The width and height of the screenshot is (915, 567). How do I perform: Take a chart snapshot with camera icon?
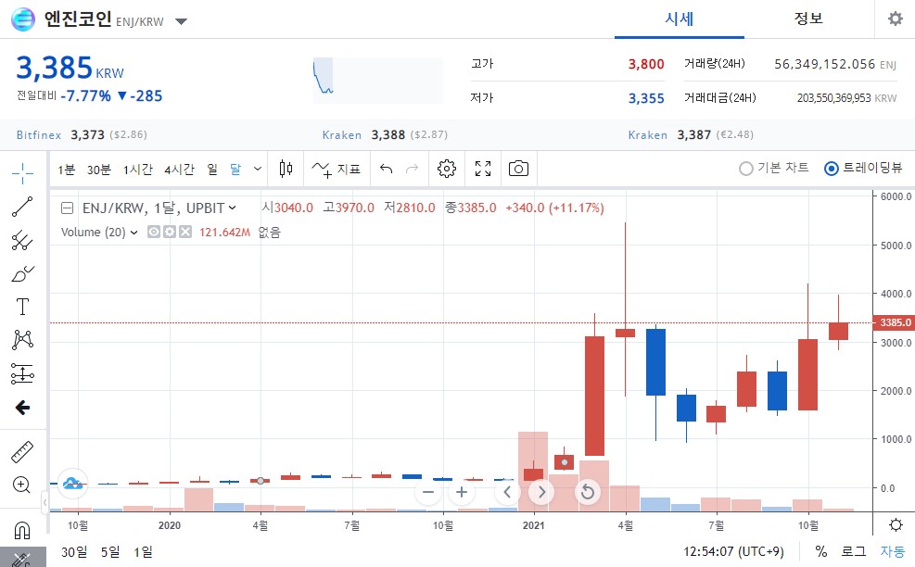(x=519, y=170)
